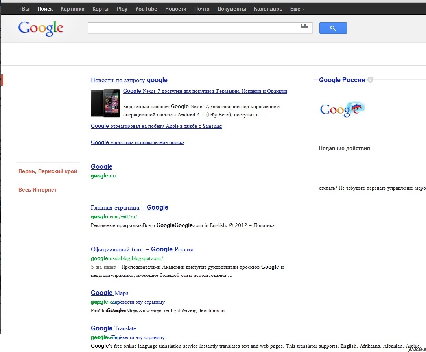Switch to Карты in top bar
The height and width of the screenshot is (352, 426).
(x=100, y=9)
